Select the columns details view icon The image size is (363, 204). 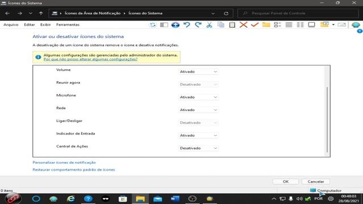(x=300, y=25)
